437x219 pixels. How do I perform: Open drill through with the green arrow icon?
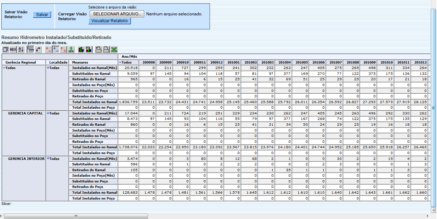(71, 49)
